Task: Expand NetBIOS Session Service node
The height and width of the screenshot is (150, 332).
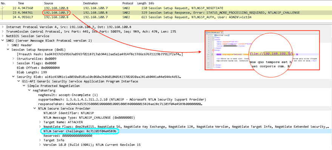Action: 3,36
